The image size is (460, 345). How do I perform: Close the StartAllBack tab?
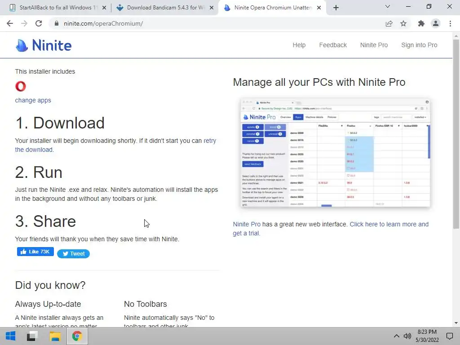104,8
